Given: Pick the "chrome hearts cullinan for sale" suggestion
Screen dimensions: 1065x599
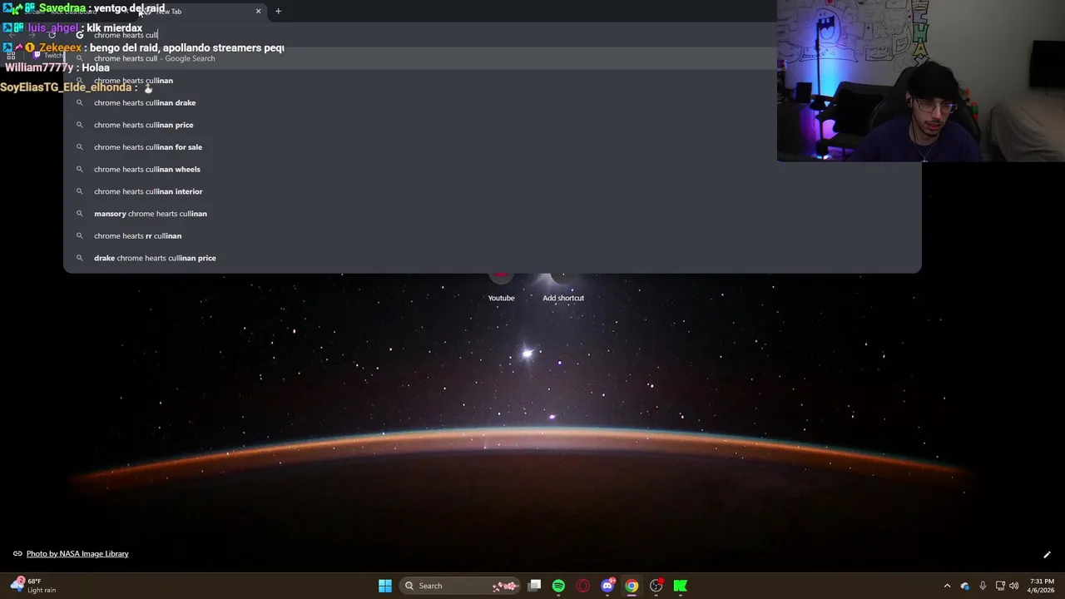Looking at the screenshot, I should tap(493, 147).
